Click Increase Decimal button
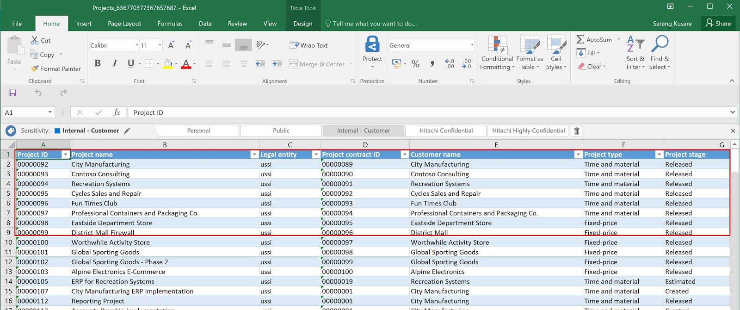 [450, 63]
